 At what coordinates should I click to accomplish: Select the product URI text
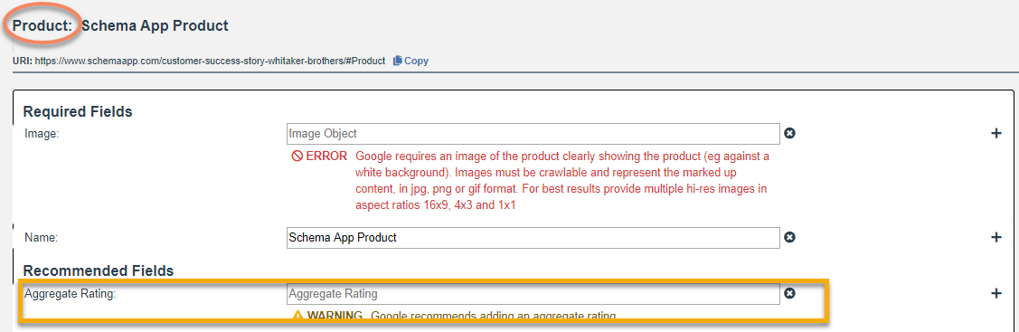pyautogui.click(x=210, y=61)
